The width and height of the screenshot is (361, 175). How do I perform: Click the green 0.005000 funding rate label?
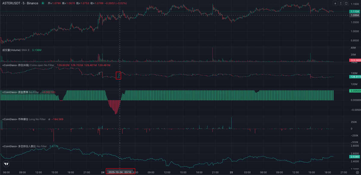pyautogui.click(x=355, y=91)
